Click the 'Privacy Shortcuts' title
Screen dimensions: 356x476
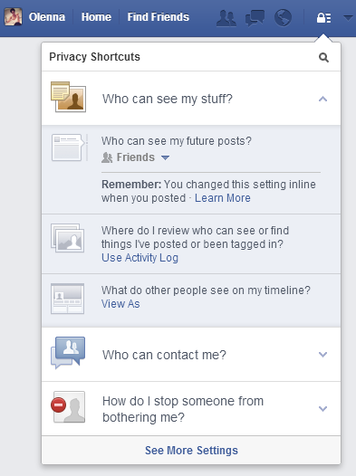(x=95, y=57)
